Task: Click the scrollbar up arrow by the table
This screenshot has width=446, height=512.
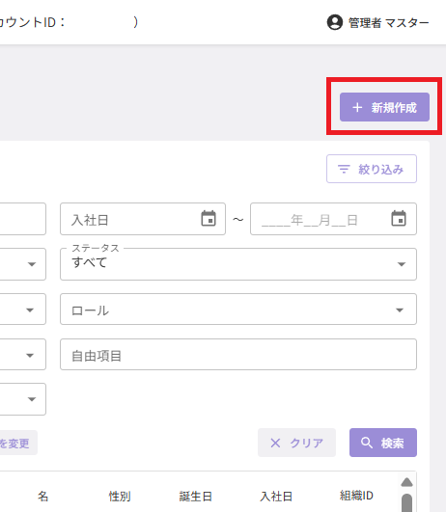Action: pyautogui.click(x=406, y=482)
